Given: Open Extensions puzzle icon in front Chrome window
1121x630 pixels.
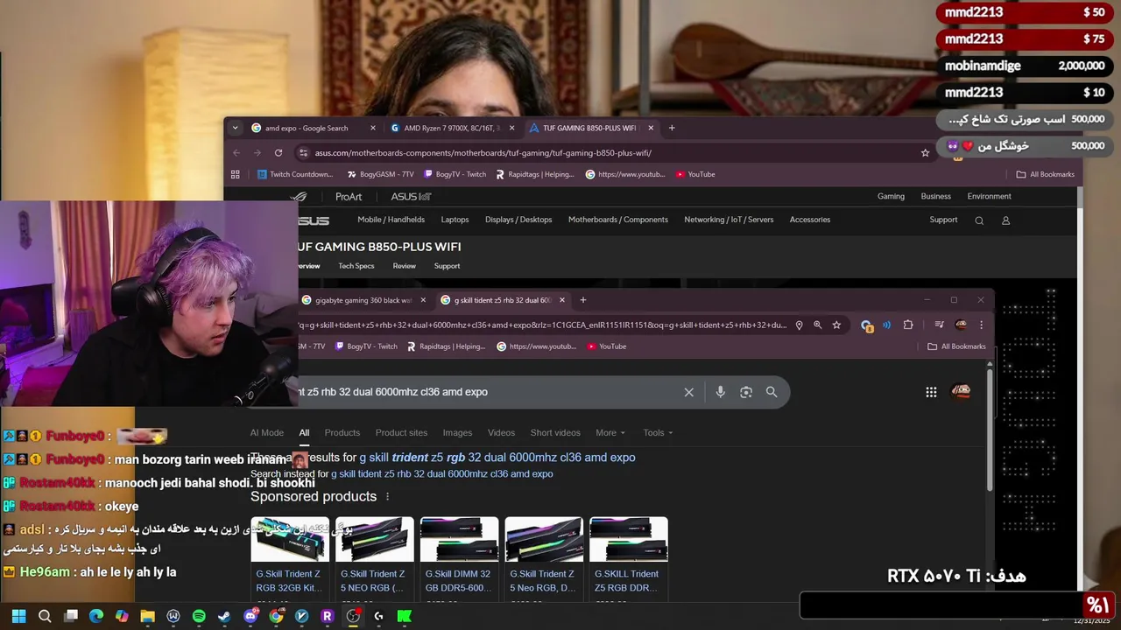Looking at the screenshot, I should (x=907, y=325).
